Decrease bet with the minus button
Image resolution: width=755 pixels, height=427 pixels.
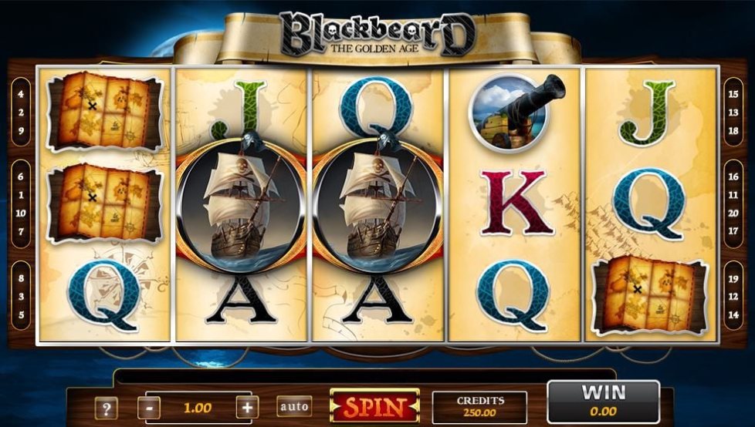(x=149, y=408)
